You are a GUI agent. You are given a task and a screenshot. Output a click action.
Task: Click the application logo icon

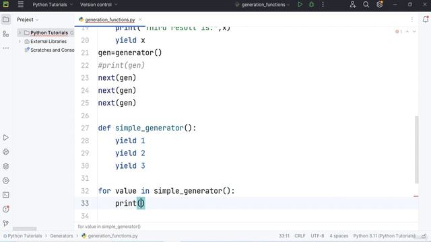[x=6, y=5]
